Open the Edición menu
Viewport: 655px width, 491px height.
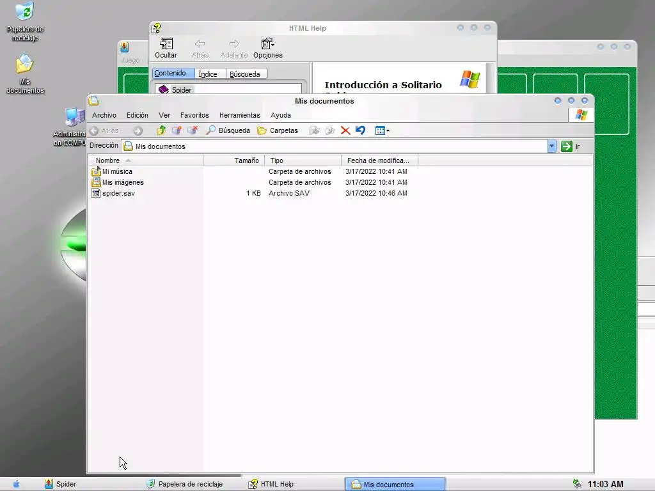[138, 115]
